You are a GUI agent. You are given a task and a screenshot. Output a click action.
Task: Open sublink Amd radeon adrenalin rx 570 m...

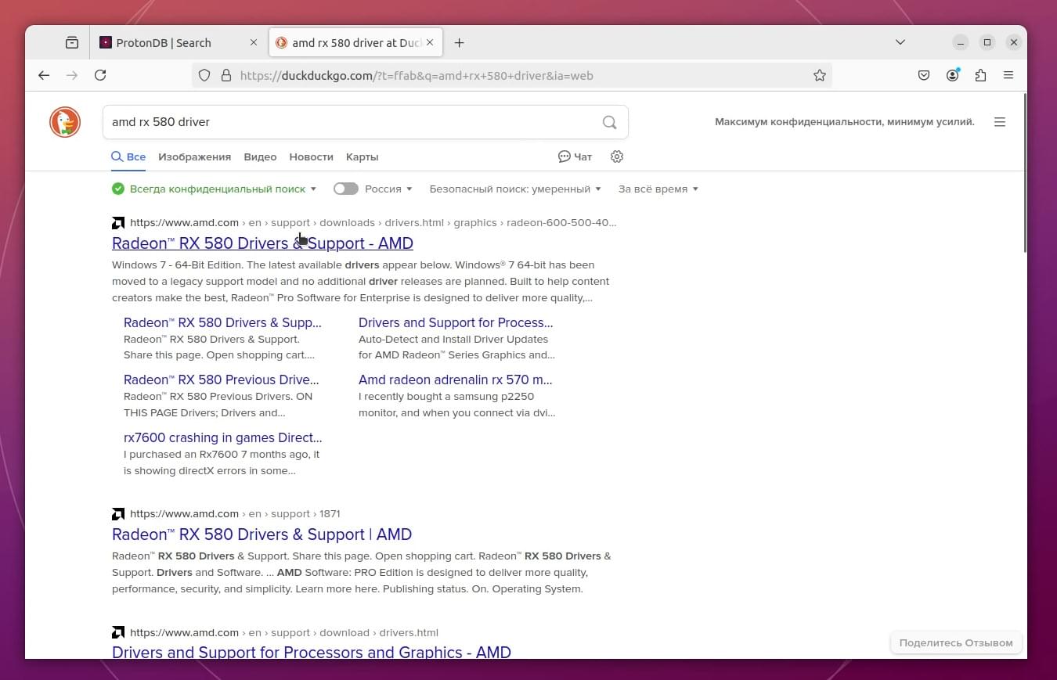[x=456, y=380]
